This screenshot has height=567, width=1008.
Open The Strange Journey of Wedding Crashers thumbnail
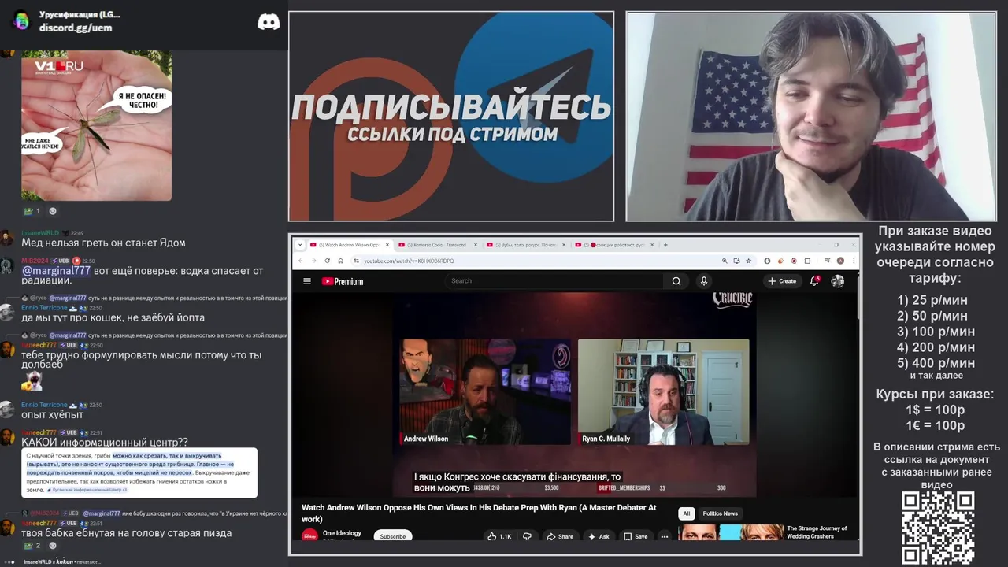(730, 533)
